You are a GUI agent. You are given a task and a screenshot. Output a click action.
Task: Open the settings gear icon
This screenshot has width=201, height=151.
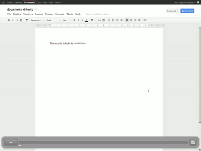click(x=198, y=2)
